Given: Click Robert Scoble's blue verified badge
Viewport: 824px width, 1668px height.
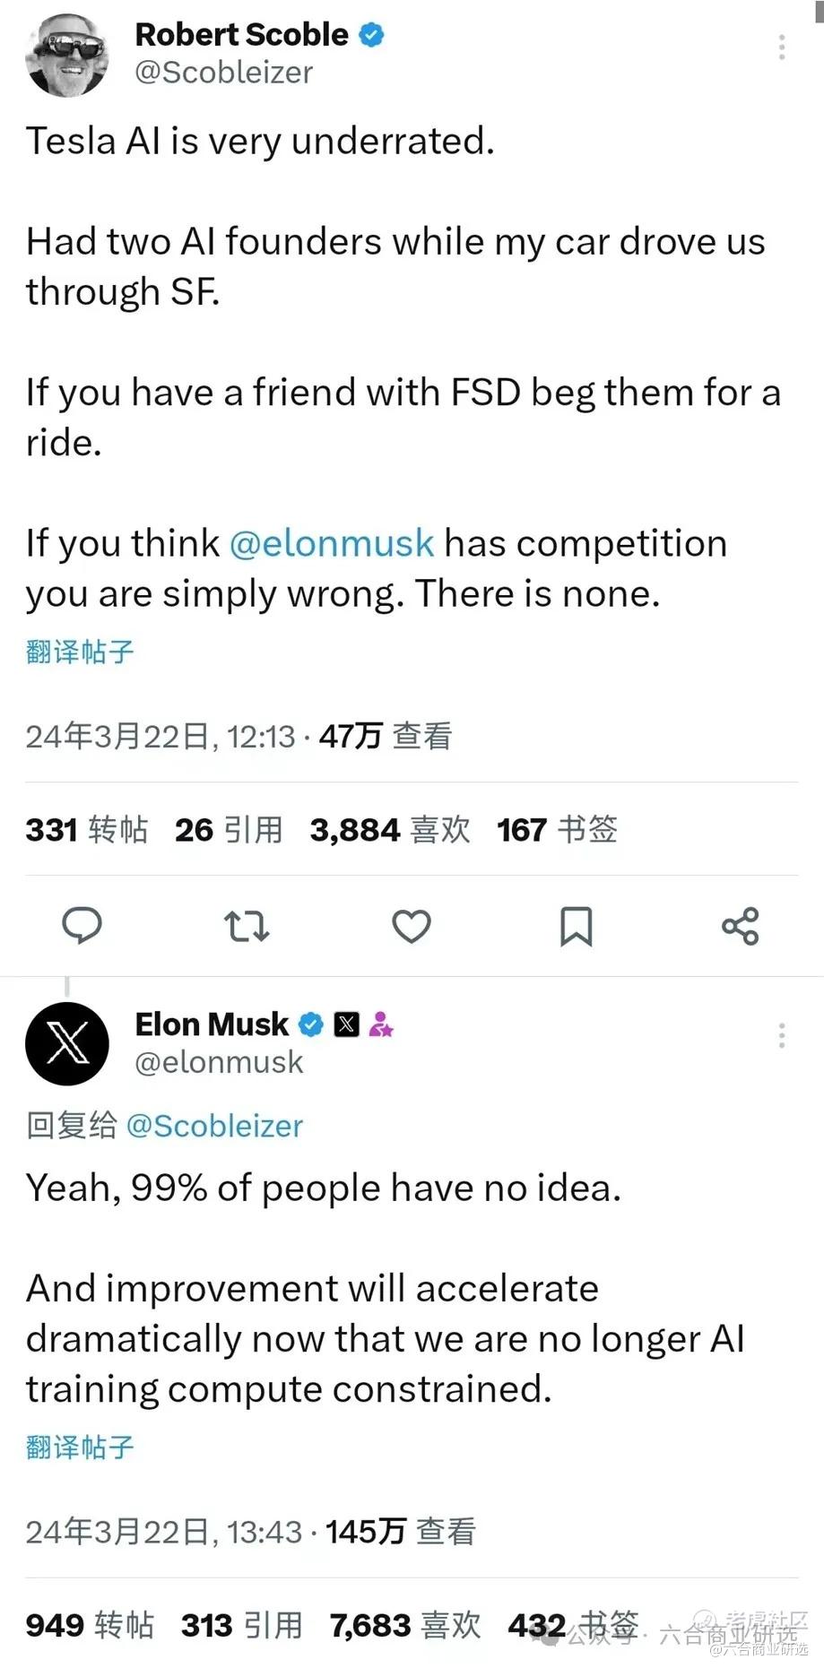Looking at the screenshot, I should (372, 35).
